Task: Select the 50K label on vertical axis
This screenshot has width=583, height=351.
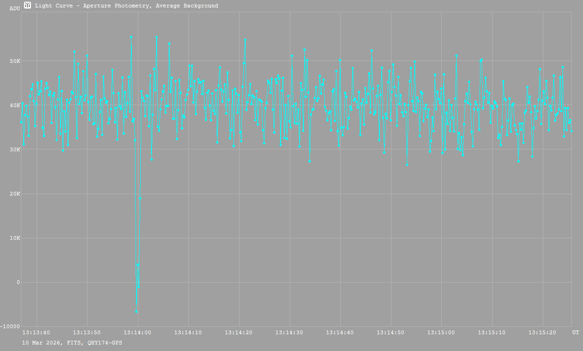Action: pos(15,61)
